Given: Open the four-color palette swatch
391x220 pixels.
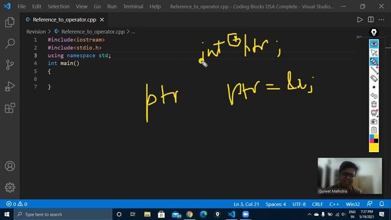Looking at the screenshot, I should [373, 139].
